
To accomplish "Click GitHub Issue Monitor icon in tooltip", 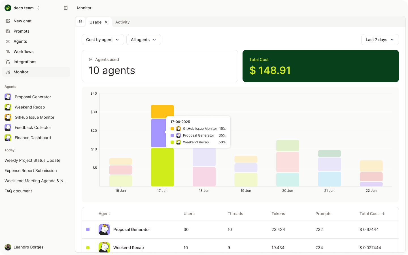I will coord(178,129).
